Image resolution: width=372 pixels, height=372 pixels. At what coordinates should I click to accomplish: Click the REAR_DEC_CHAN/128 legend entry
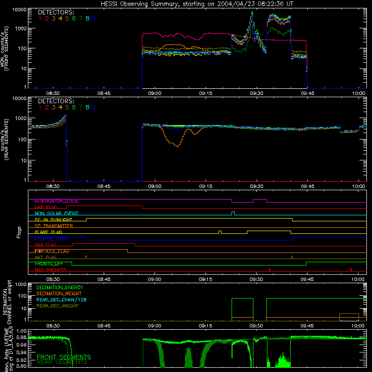61,300
